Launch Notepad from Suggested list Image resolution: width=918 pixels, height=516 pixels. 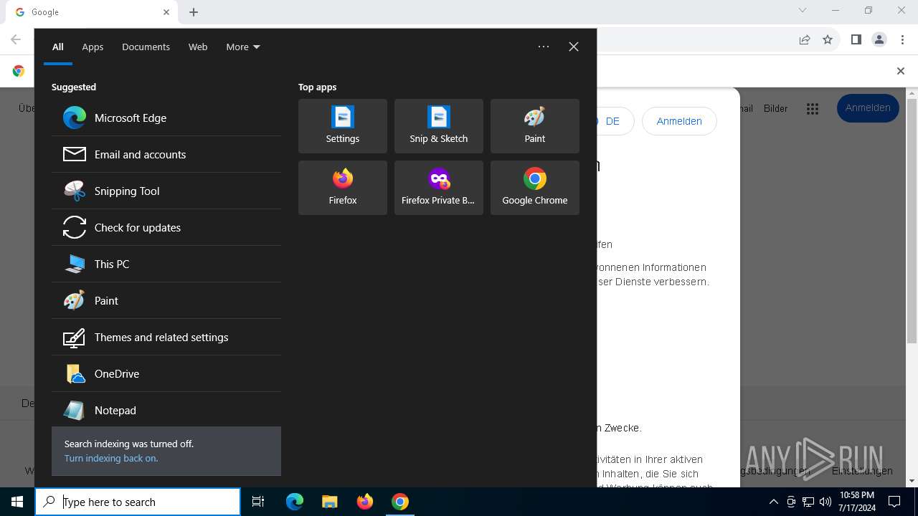[x=166, y=410]
